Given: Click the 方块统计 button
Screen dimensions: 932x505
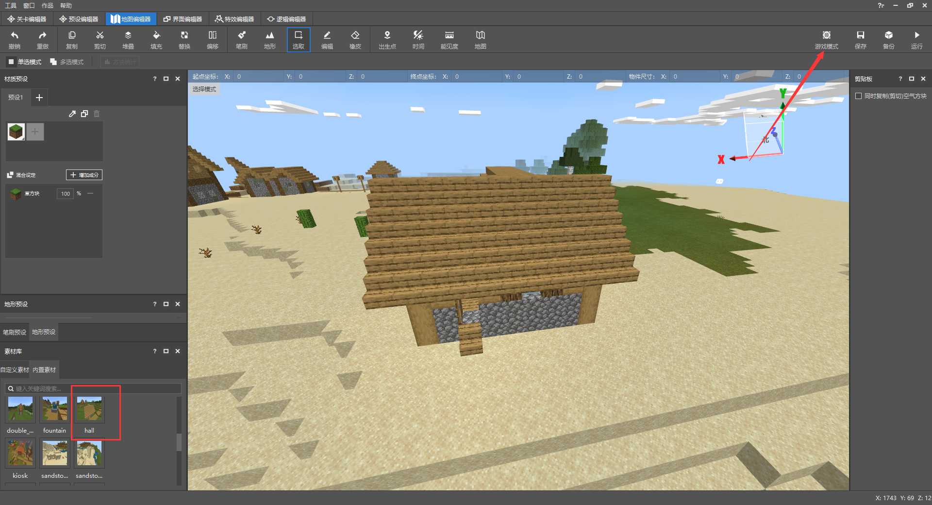Looking at the screenshot, I should (120, 62).
